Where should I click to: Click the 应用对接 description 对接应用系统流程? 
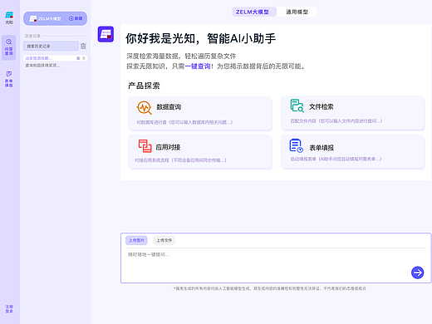point(180,160)
